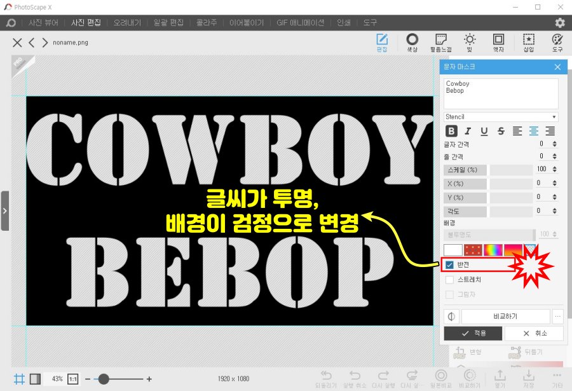The image size is (572, 391).
Task: Expand the left side panel arrow
Action: click(x=4, y=210)
